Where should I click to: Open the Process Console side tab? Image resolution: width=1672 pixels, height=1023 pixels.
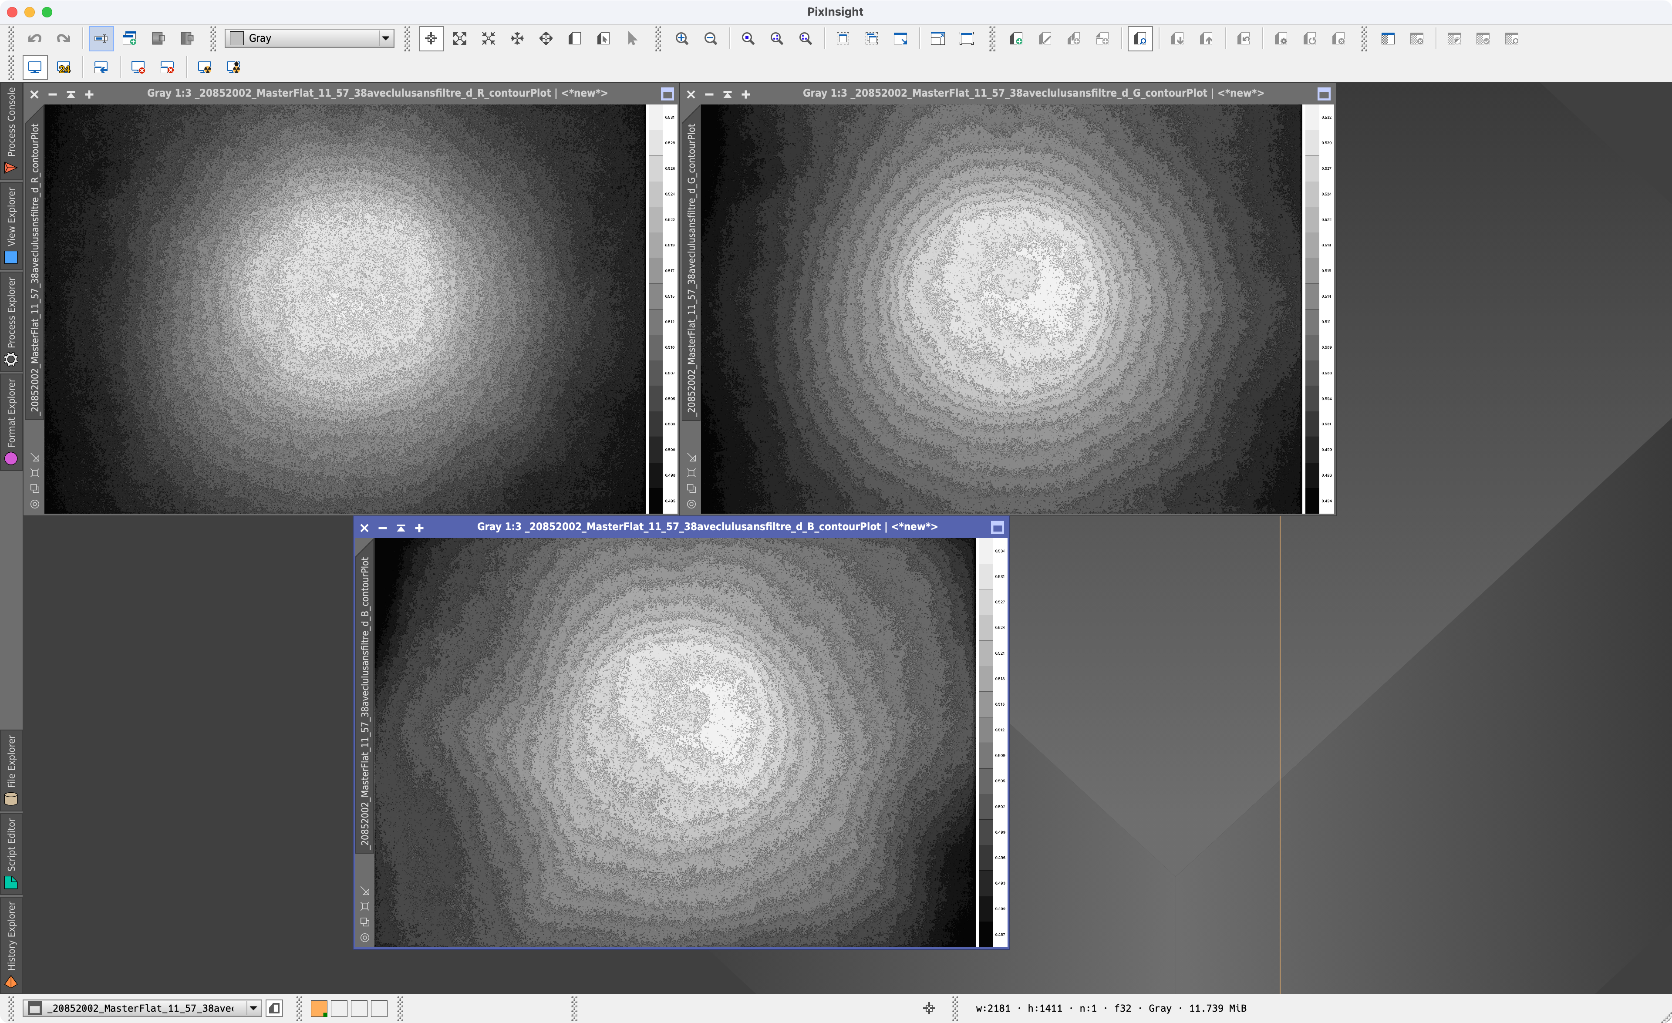pyautogui.click(x=11, y=129)
